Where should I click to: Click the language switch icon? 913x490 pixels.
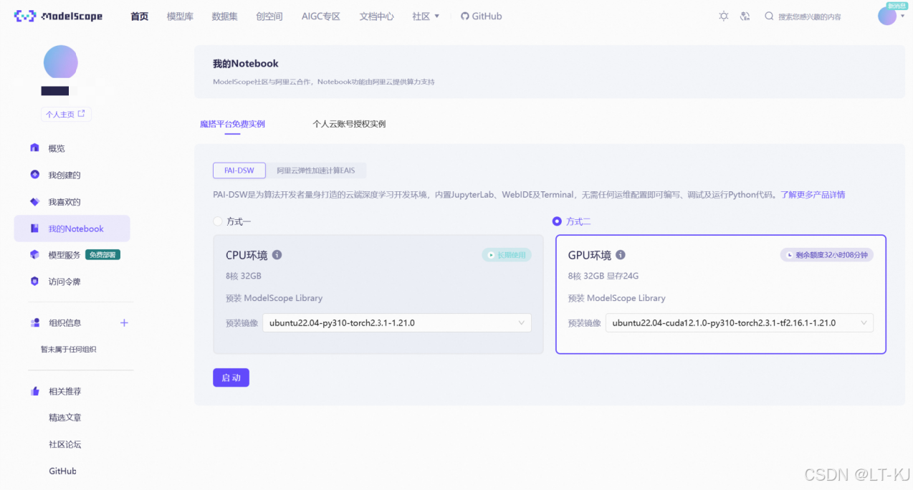(745, 16)
